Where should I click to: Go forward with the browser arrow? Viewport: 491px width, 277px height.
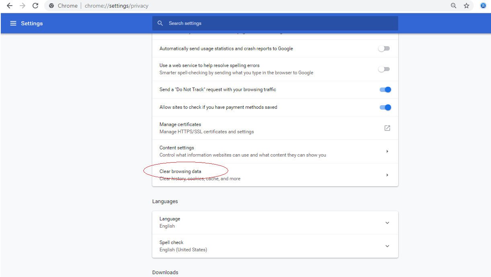click(22, 6)
